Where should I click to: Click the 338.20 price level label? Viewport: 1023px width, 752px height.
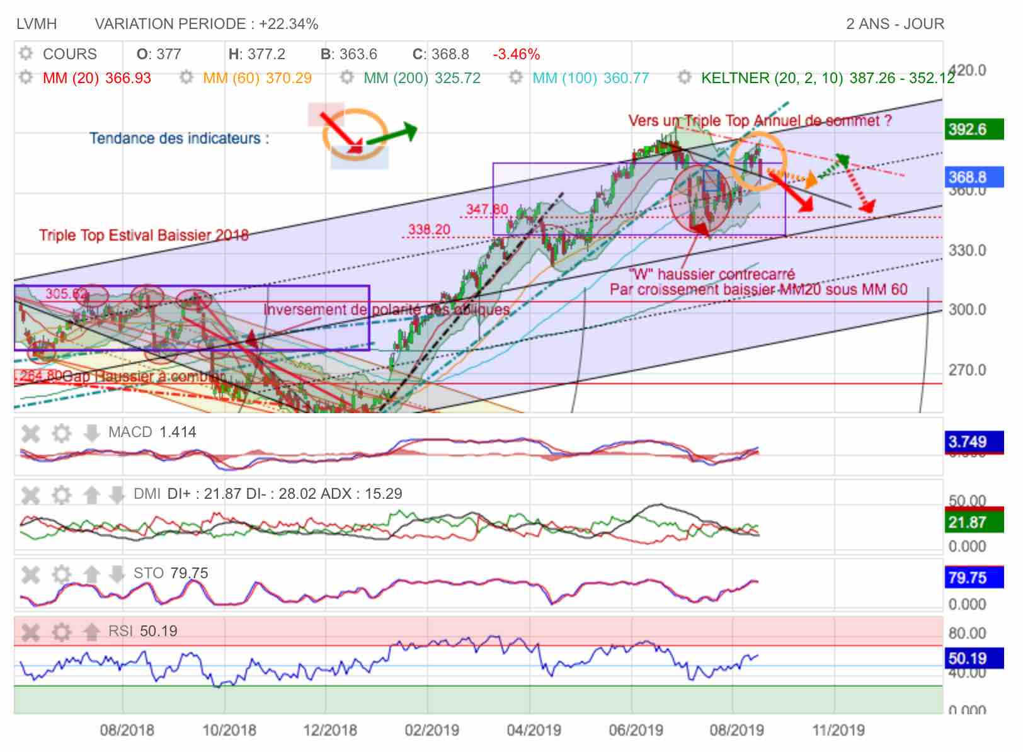429,229
